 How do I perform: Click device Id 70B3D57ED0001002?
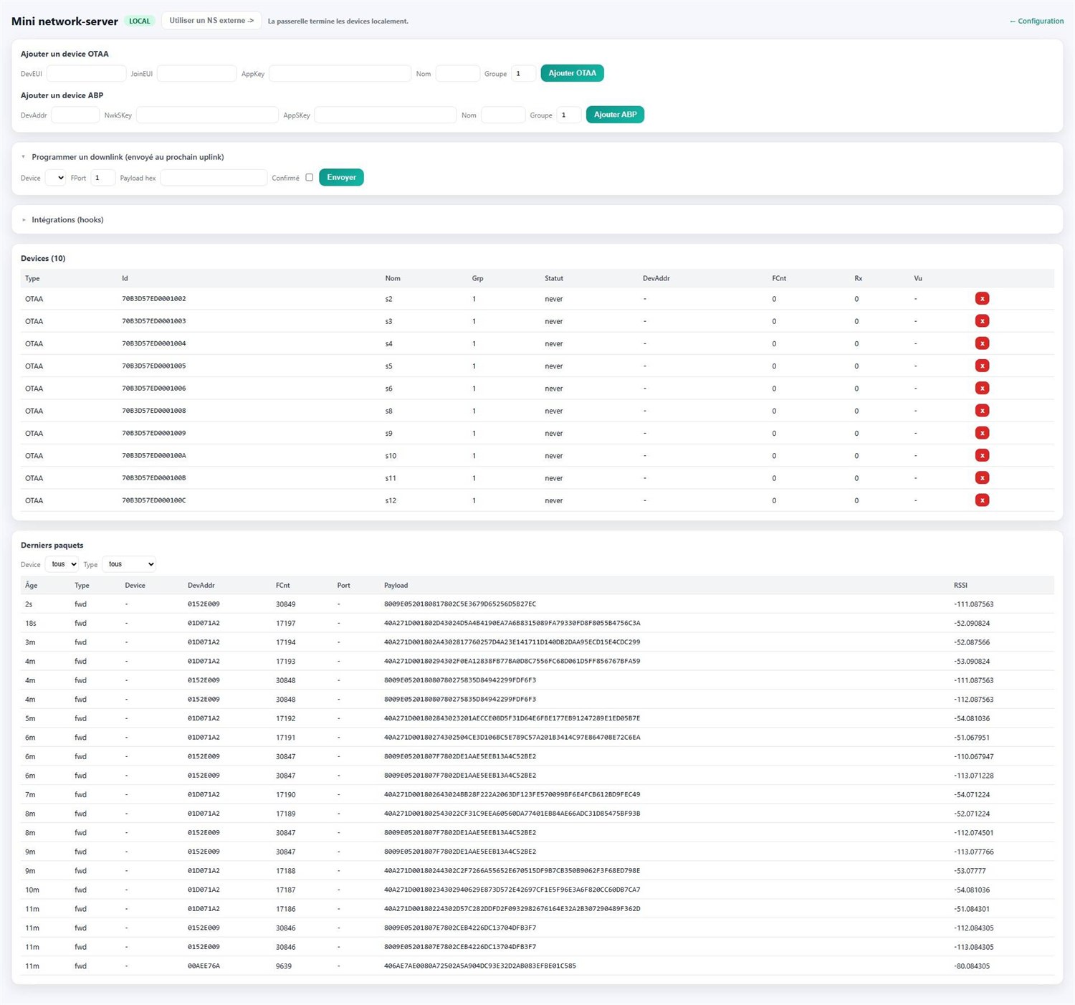pyautogui.click(x=154, y=299)
